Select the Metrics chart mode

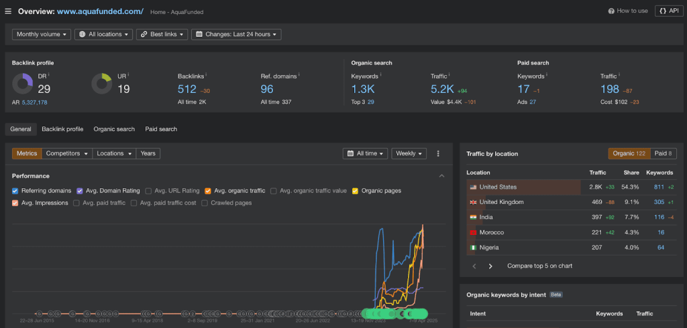coord(27,153)
